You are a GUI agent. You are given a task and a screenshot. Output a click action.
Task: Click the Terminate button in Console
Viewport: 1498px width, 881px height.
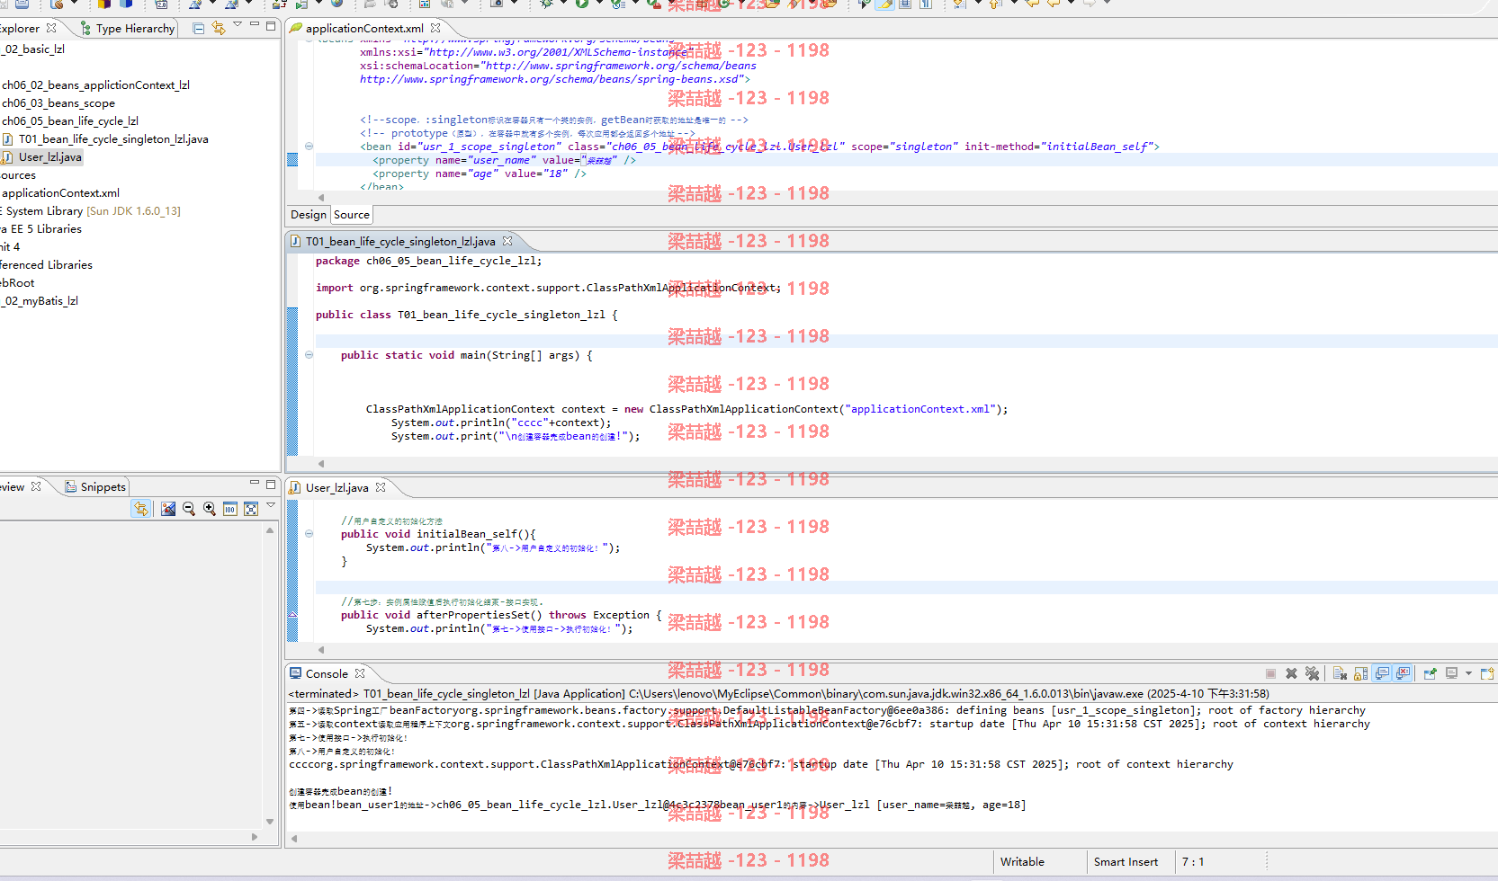[x=1270, y=673]
